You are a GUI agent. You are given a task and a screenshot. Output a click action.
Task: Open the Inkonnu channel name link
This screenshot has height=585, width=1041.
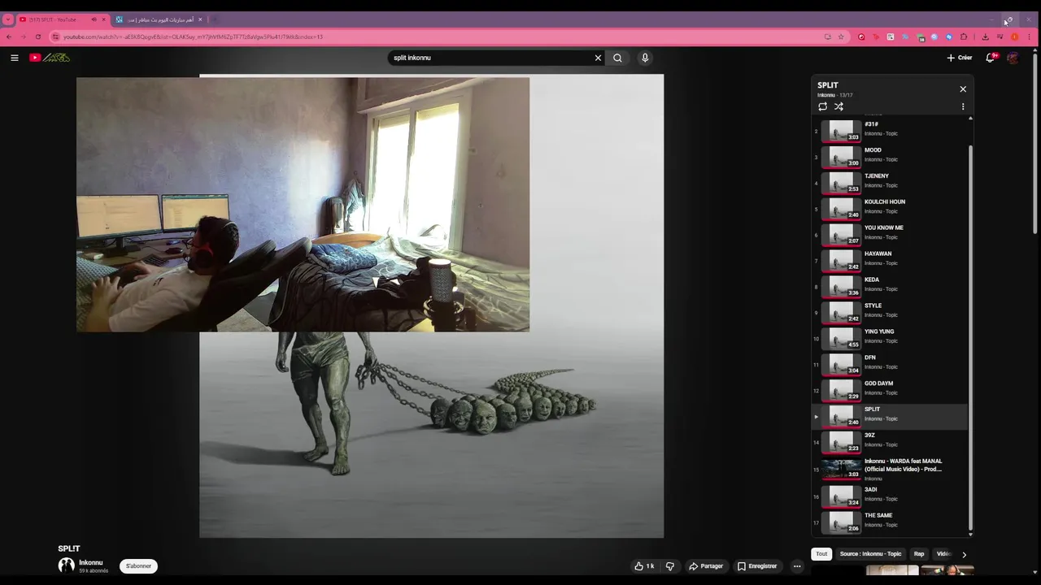pos(91,562)
